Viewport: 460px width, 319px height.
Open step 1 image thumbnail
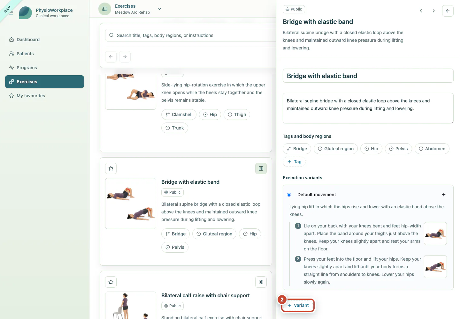pos(435,234)
